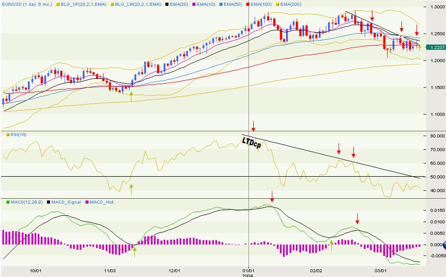Click the MACD -0.0050 axis label
Viewport: 446px width, 277px height.
(x=437, y=256)
